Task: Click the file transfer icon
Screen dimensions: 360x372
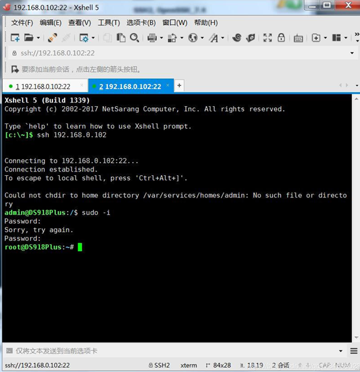Action: [172, 38]
